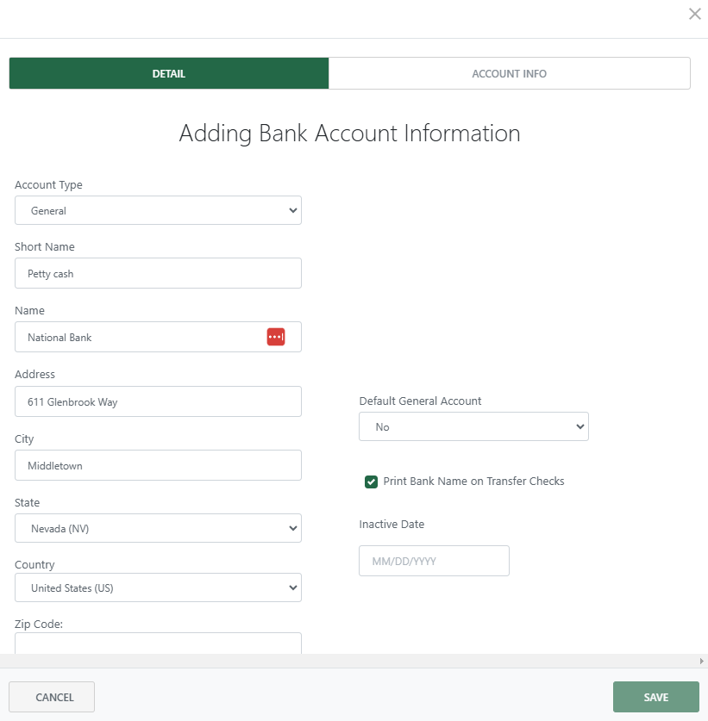Click the CANCEL button
This screenshot has height=721, width=708.
[52, 696]
